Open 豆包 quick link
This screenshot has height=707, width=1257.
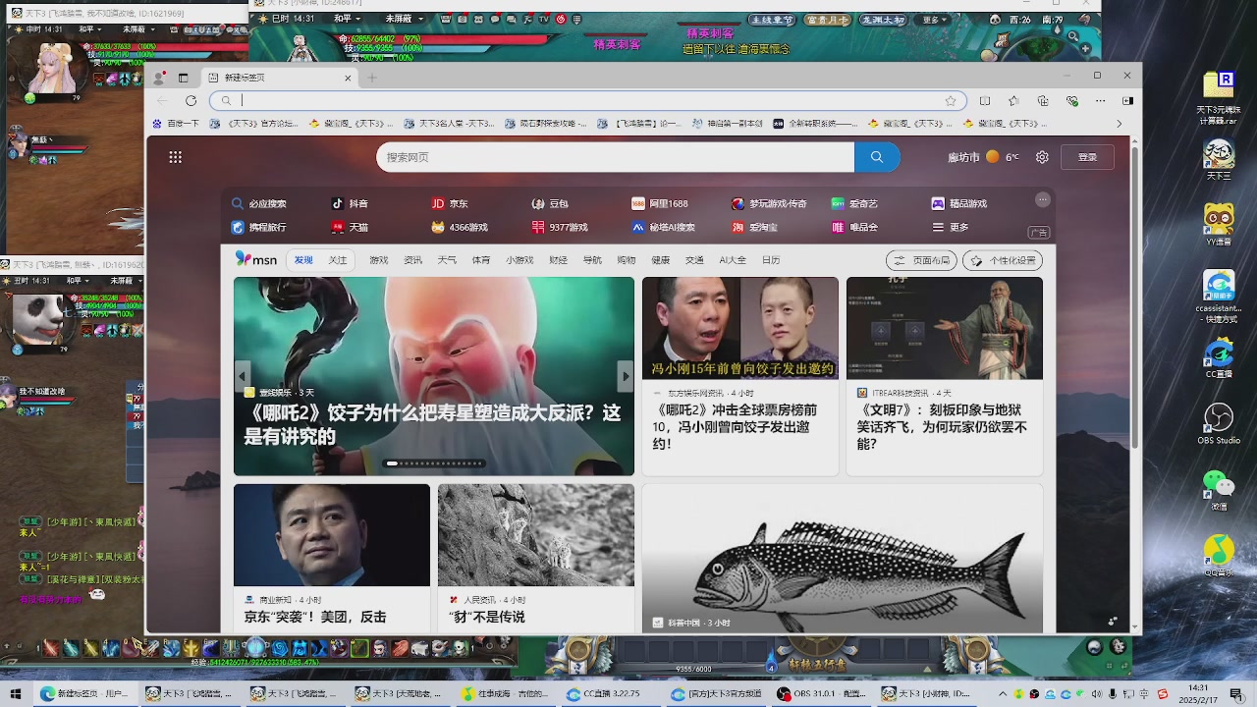[x=550, y=204]
